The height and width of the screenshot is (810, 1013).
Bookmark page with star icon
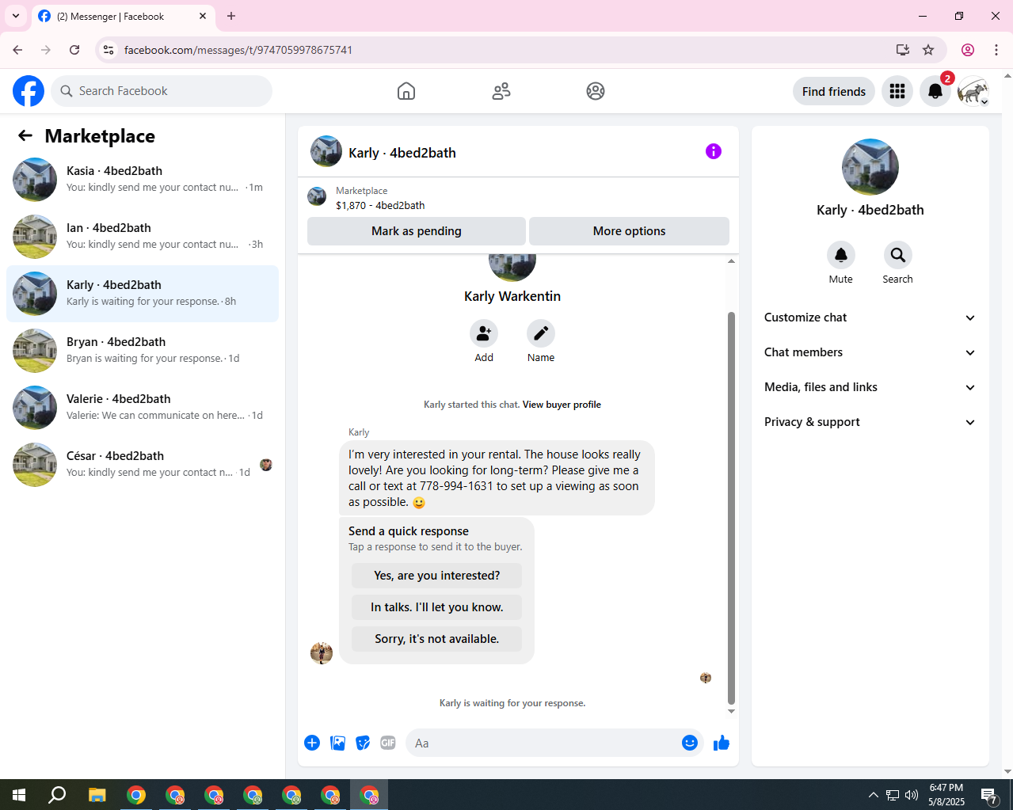928,50
